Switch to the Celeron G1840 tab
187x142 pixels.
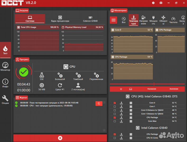90,19
